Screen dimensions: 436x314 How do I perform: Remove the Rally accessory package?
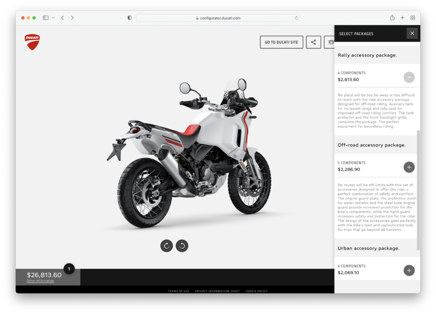pos(409,77)
